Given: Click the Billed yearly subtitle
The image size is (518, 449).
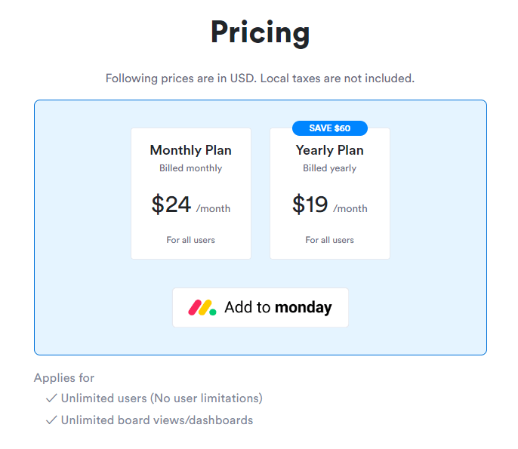Looking at the screenshot, I should coord(330,168).
